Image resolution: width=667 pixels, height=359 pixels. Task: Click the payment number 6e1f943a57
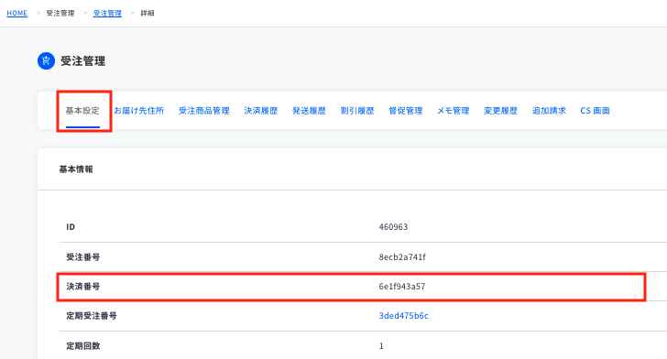coord(402,287)
